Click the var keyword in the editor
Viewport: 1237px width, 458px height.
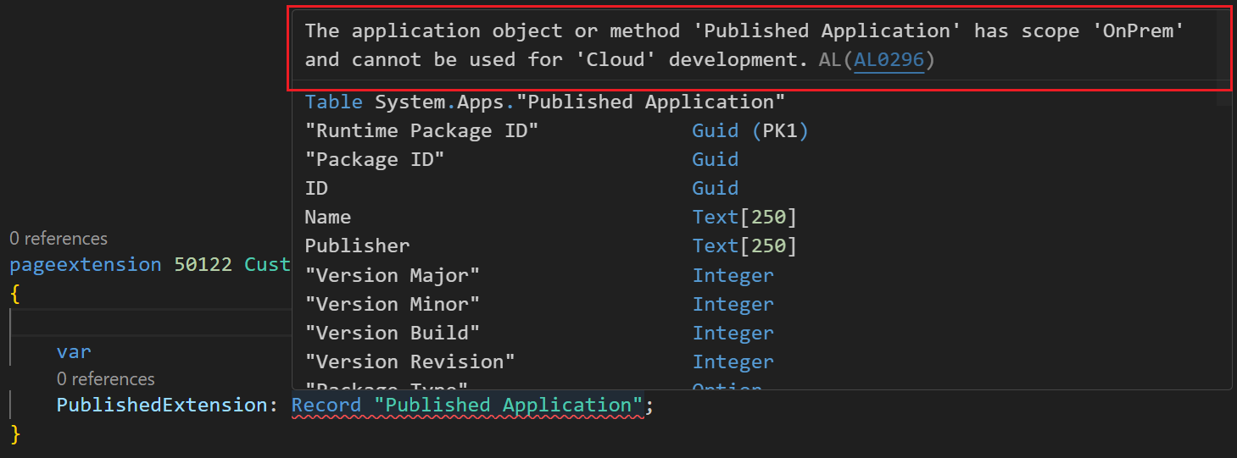pyautogui.click(x=74, y=351)
